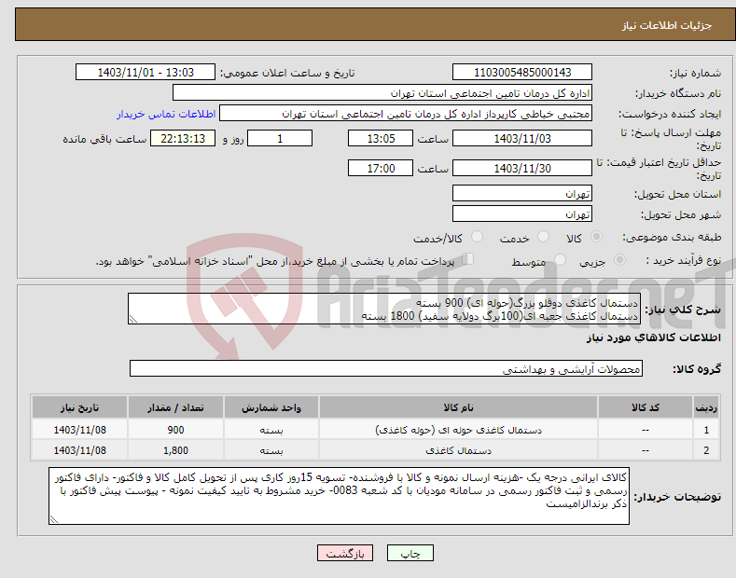This screenshot has height=578, width=736.
Task: Click the گروه کالا field محصولات آرایشی و بهداشتی
Action: coord(386,369)
